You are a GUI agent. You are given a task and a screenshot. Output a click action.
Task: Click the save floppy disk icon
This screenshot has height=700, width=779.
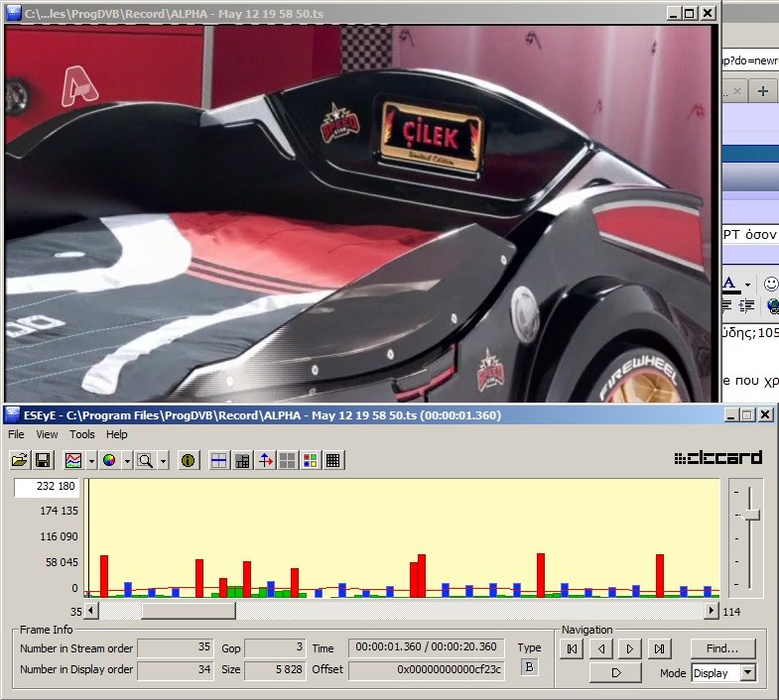coord(43,460)
